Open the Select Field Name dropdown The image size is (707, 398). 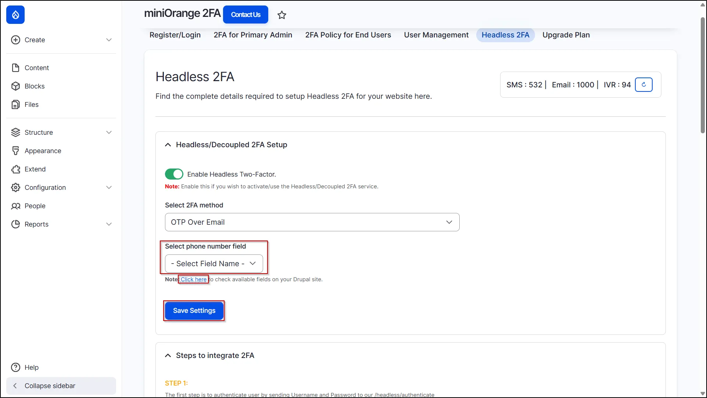pos(214,264)
